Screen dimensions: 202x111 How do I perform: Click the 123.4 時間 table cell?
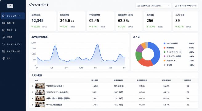pos(119,86)
